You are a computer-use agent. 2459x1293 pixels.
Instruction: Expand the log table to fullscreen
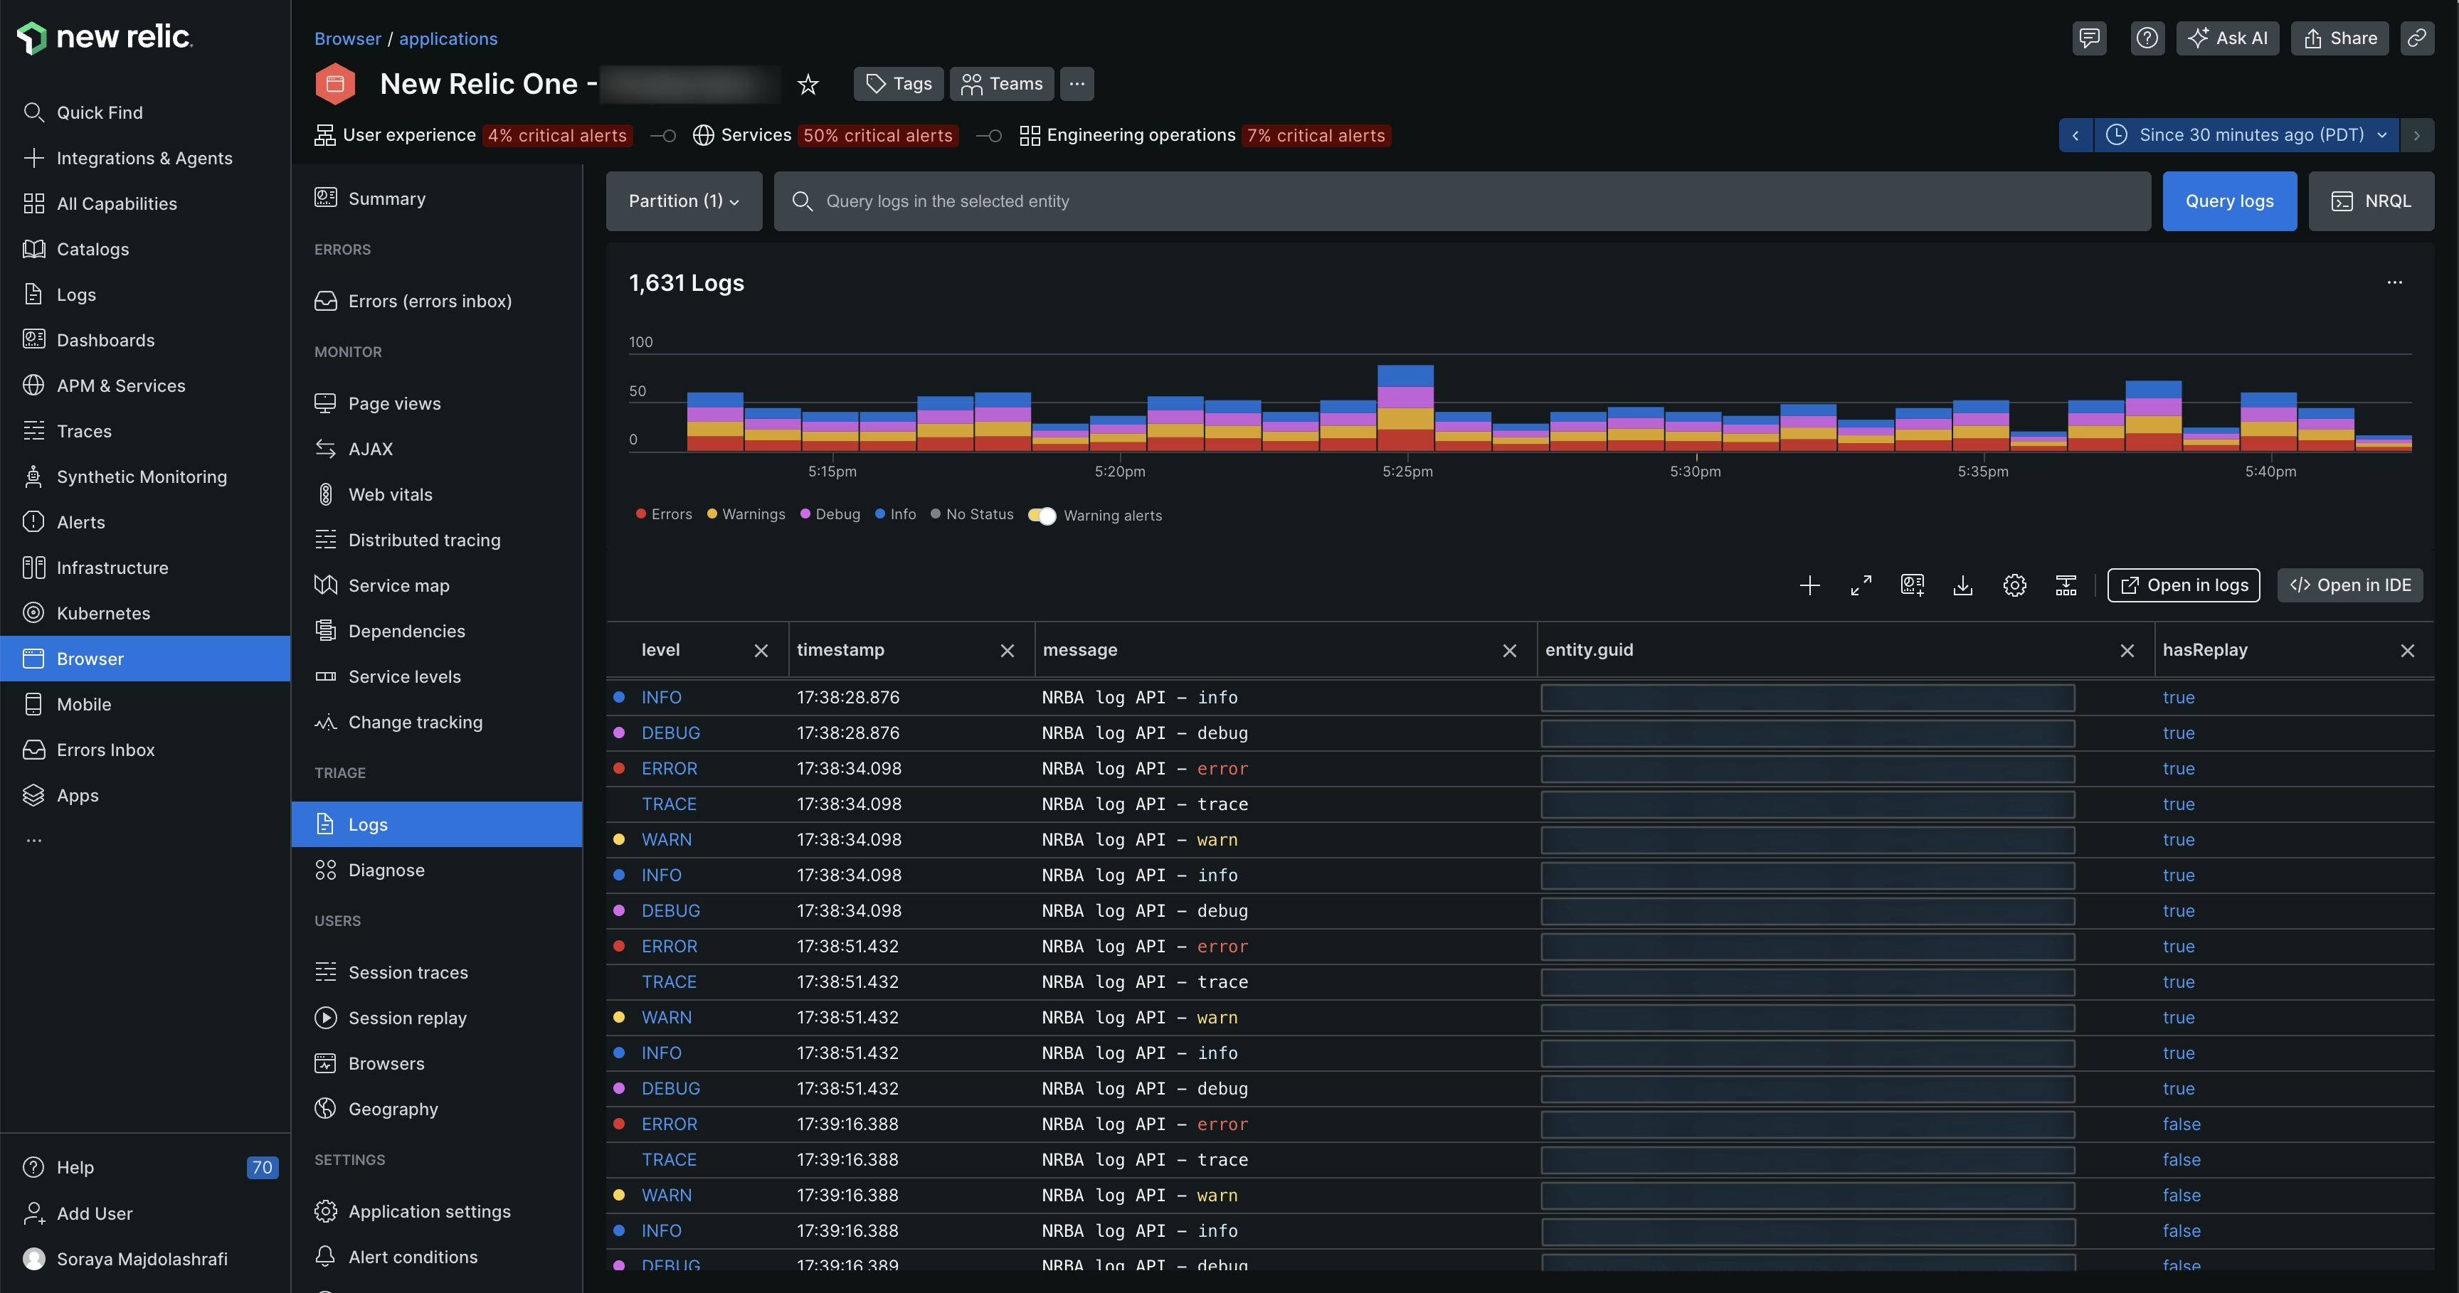point(1861,585)
